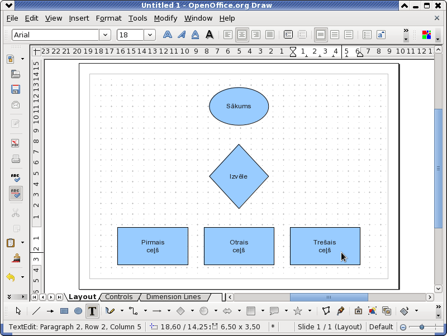Set Line Spacing to 1.5 lines
Image resolution: width=447 pixels, height=336 pixels.
334,35
